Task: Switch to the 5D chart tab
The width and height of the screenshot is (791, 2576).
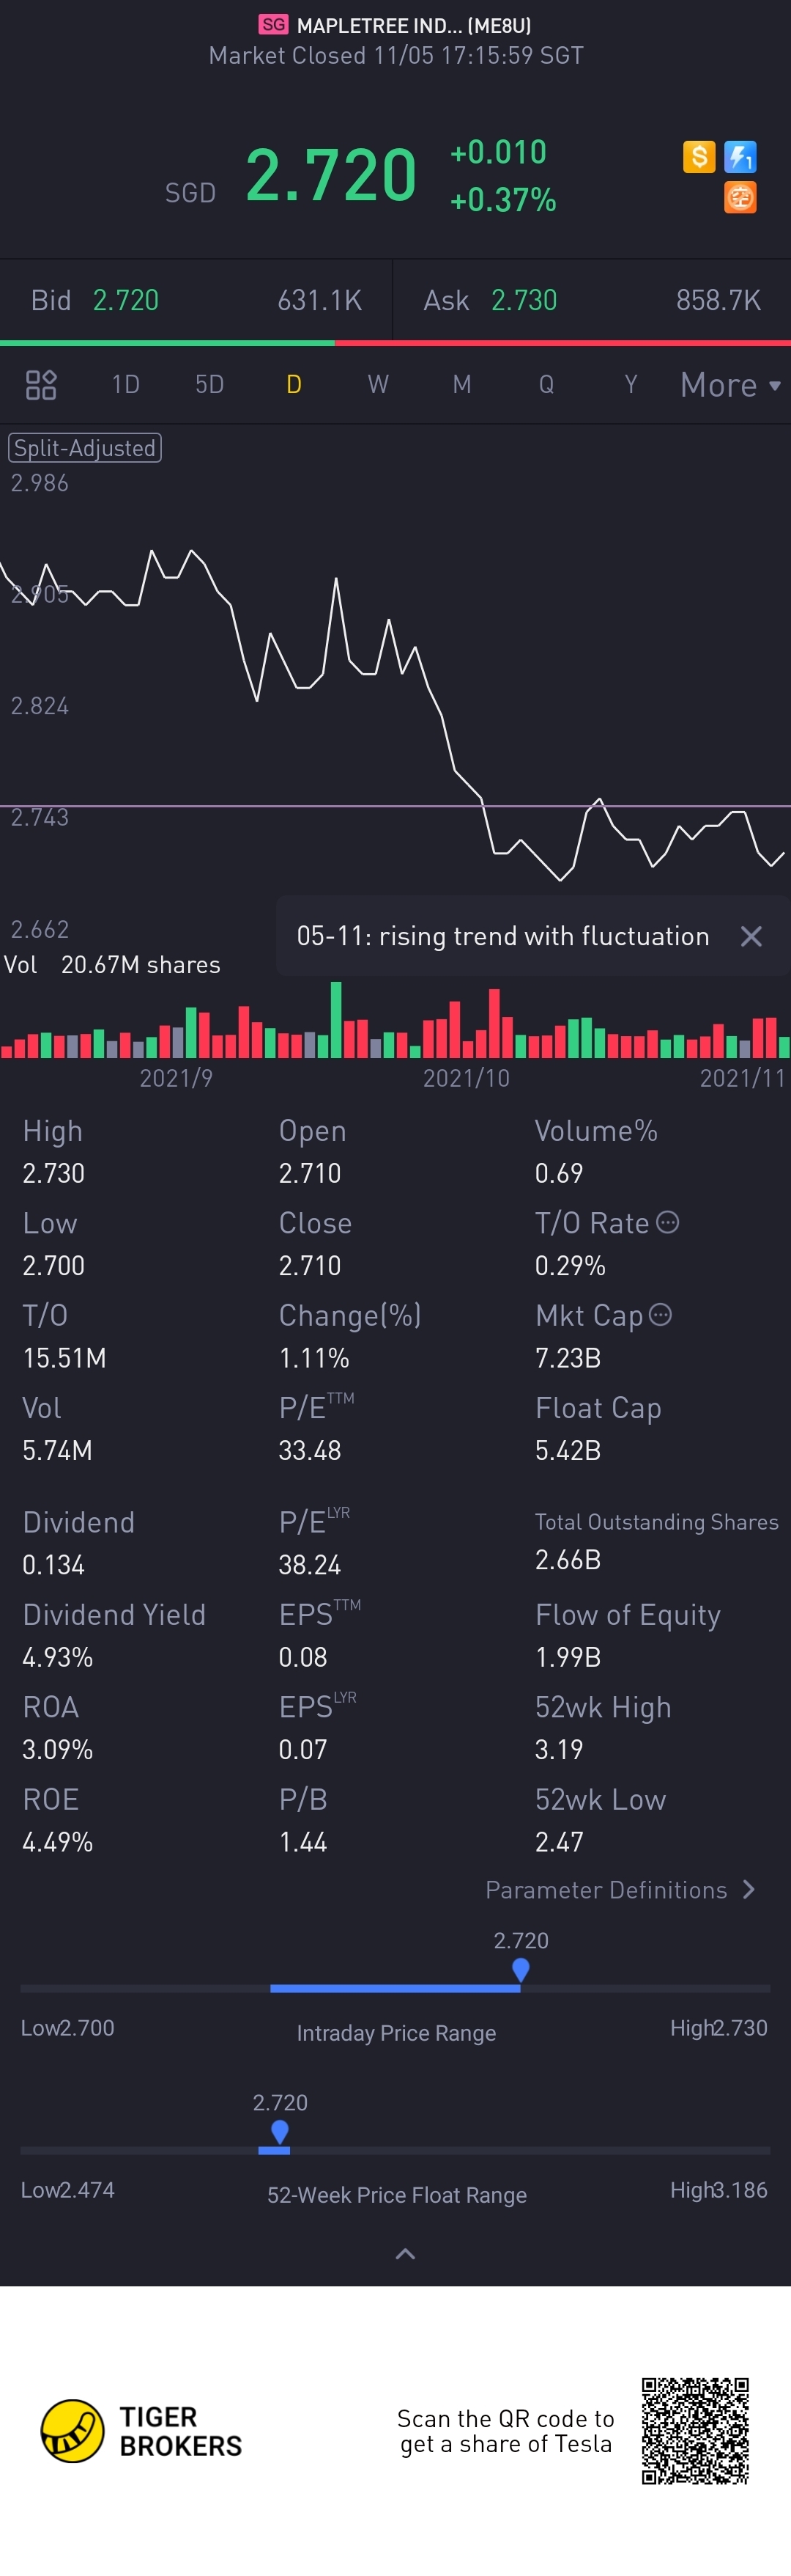Action: click(209, 385)
